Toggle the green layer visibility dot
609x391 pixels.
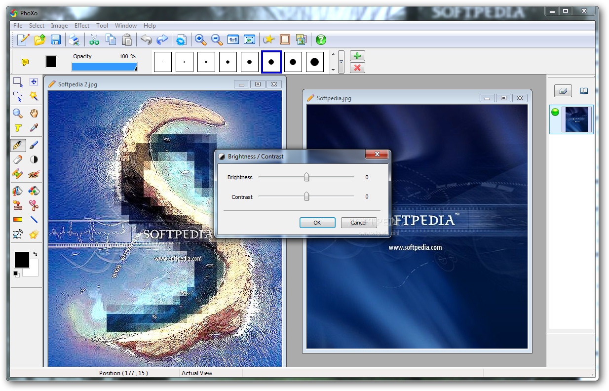click(x=555, y=112)
